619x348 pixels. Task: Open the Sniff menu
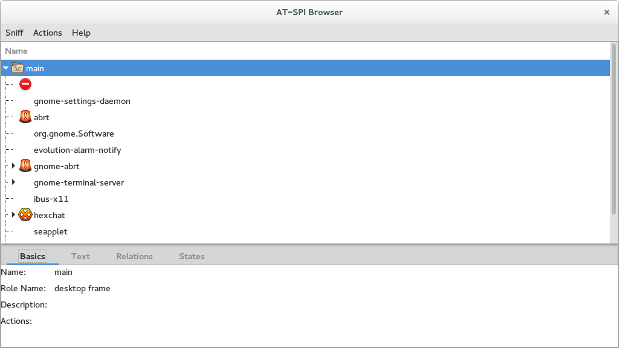coord(15,33)
